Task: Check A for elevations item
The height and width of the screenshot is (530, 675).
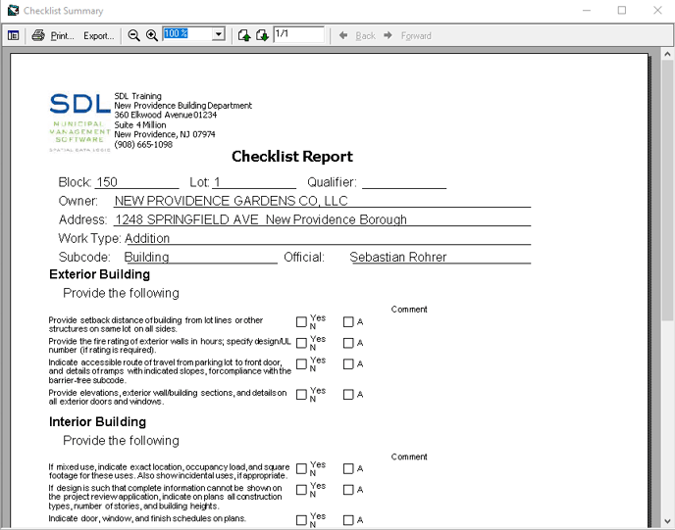Action: point(348,395)
